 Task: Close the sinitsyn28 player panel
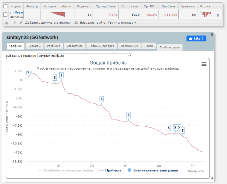[212, 34]
